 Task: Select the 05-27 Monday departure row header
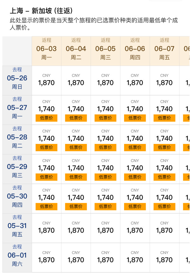point(17,110)
